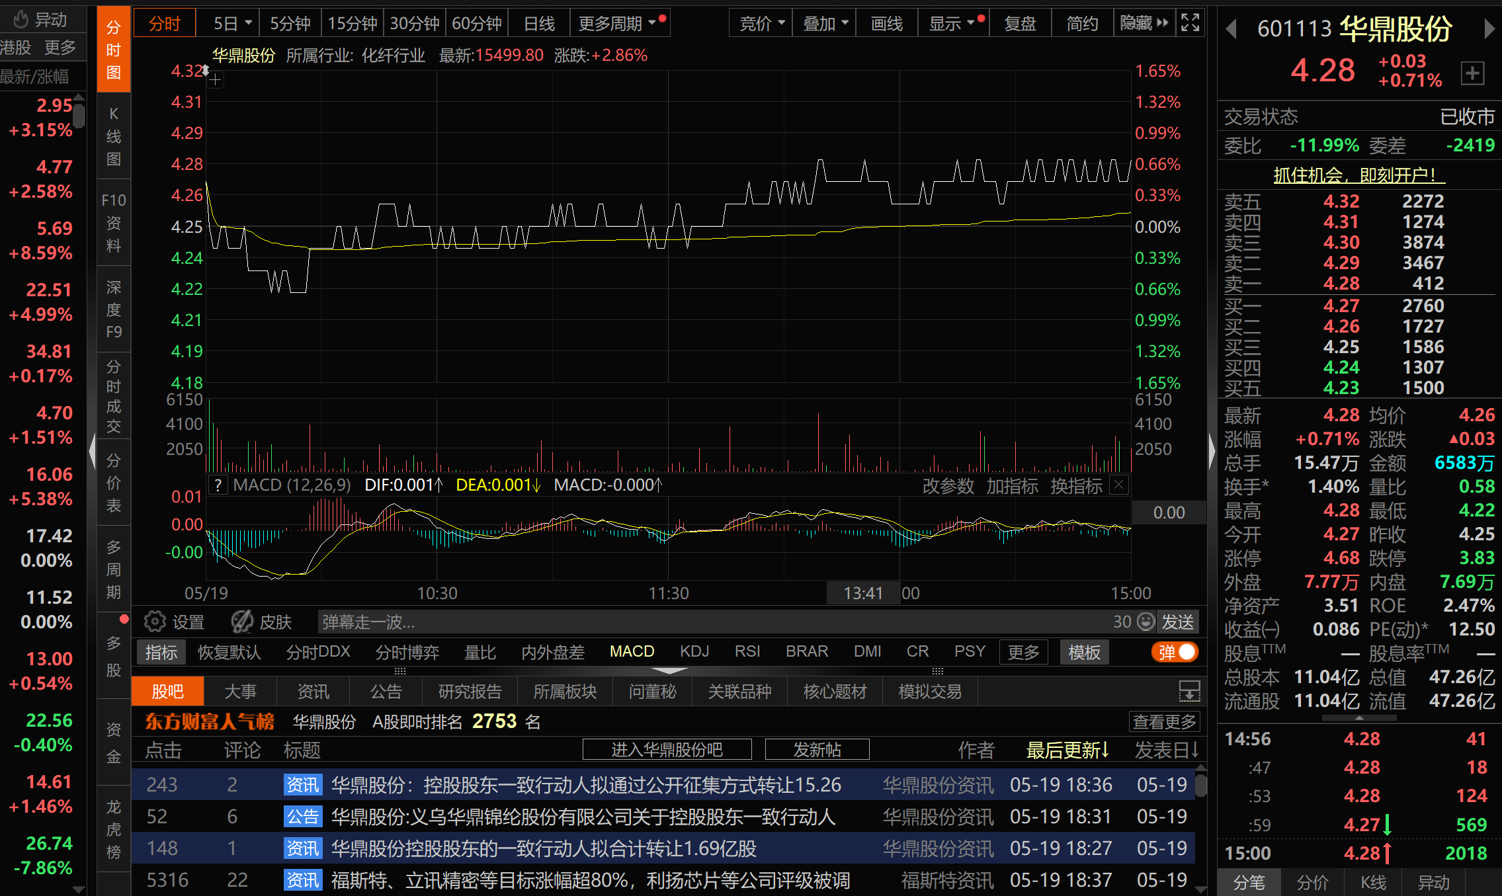The height and width of the screenshot is (896, 1502).
Task: Click the 抓住机会，即刻开户 link
Action: pos(1359,175)
